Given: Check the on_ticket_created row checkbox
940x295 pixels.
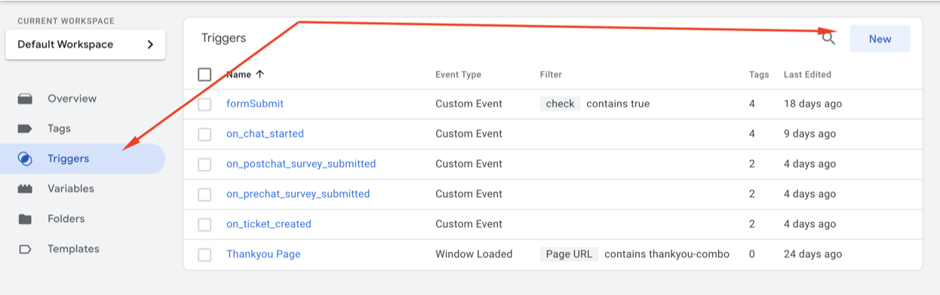Looking at the screenshot, I should [x=204, y=224].
